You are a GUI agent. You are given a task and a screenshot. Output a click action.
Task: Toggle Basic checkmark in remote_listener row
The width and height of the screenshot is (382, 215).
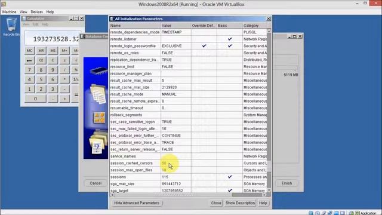230,39
